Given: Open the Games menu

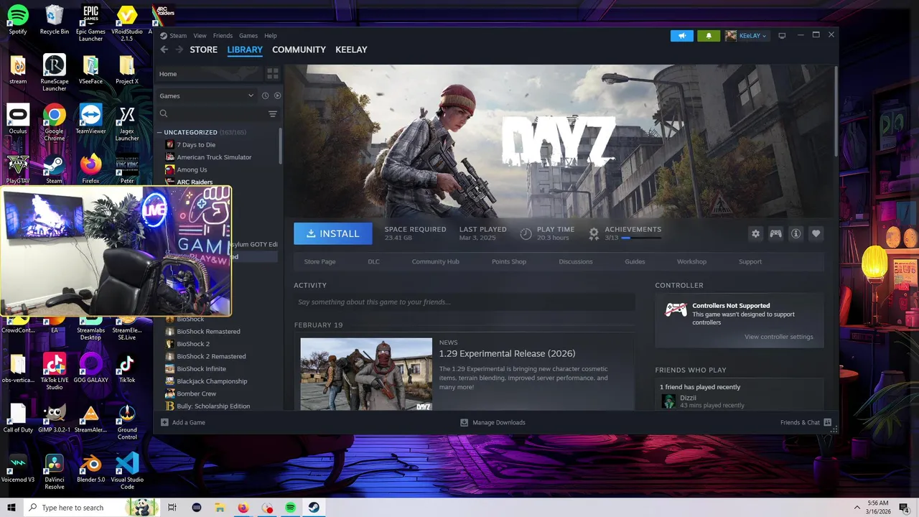Looking at the screenshot, I should click(x=248, y=36).
